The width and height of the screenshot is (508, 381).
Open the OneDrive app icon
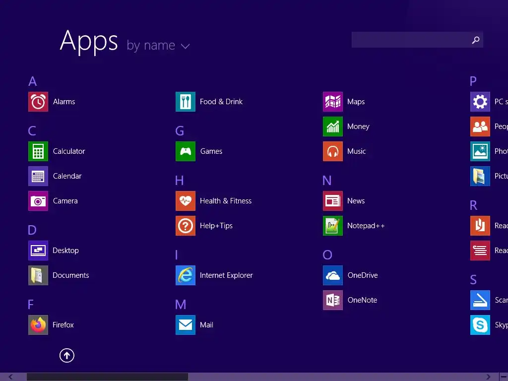[333, 275]
